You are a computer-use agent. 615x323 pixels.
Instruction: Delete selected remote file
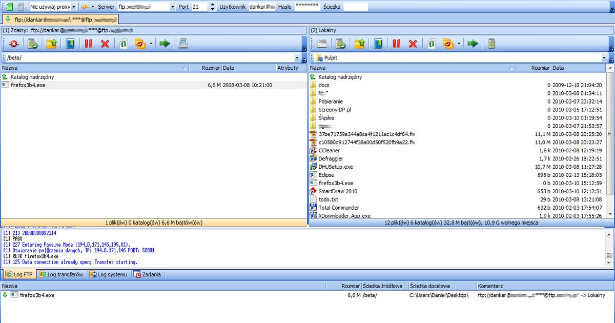coord(106,44)
